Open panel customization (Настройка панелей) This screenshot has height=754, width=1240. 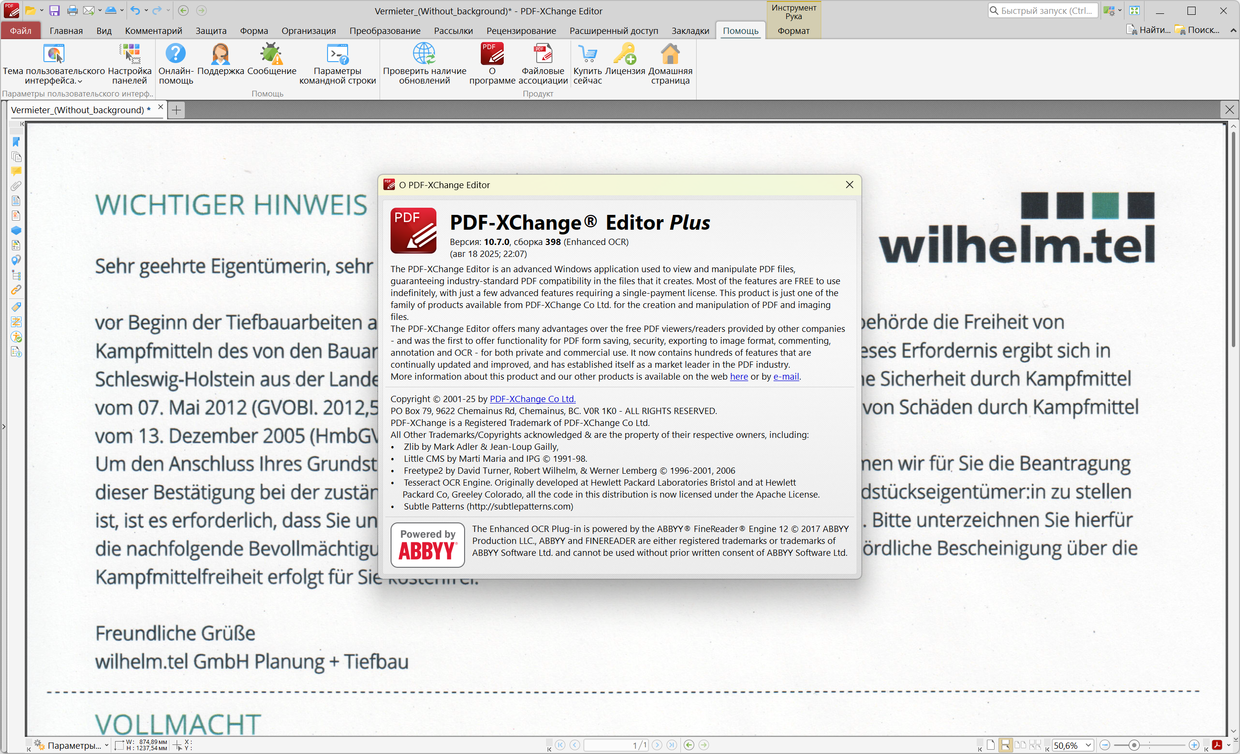(x=130, y=64)
